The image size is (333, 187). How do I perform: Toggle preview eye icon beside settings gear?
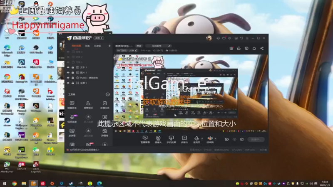coord(234,139)
